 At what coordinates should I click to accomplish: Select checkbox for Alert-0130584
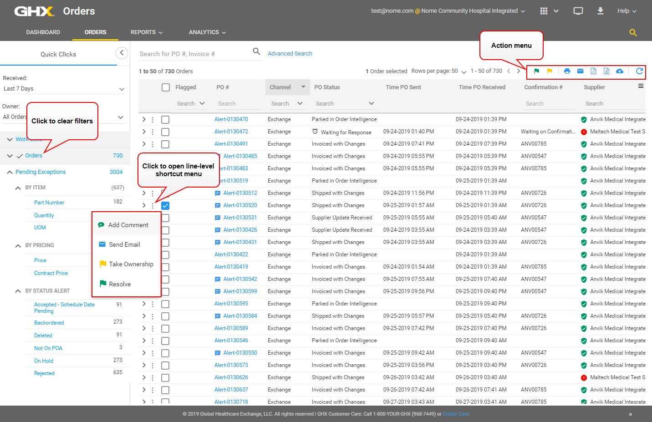pos(165,316)
